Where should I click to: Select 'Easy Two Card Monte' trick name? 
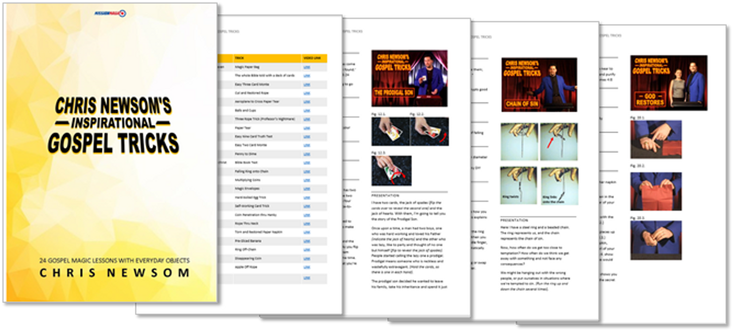point(251,145)
